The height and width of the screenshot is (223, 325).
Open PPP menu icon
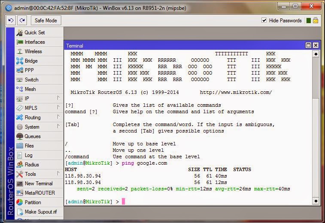(x=20, y=70)
